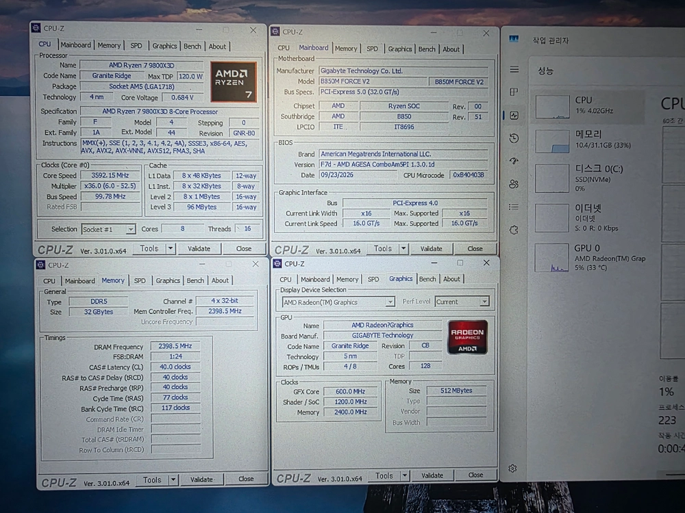Expand the Tools dropdown arrow in Mainboard window
This screenshot has height=513, width=685.
(403, 249)
